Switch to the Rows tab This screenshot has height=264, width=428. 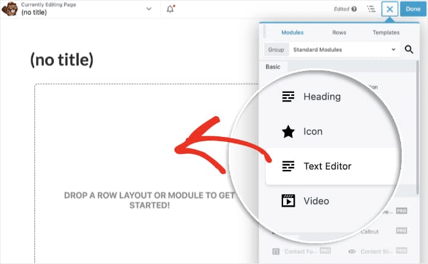[x=339, y=32]
